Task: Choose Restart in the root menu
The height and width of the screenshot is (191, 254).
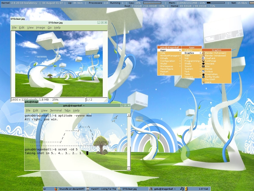Action: tap(169, 71)
